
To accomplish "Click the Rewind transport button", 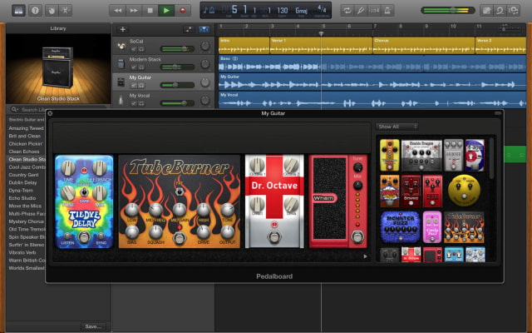I will coord(117,10).
